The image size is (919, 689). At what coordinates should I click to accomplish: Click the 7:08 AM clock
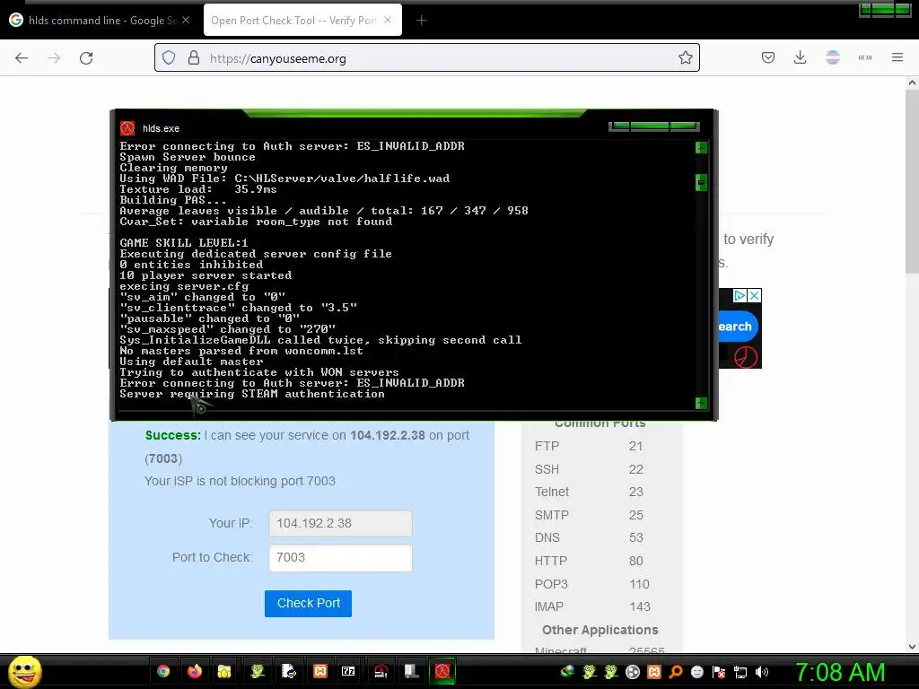click(840, 672)
